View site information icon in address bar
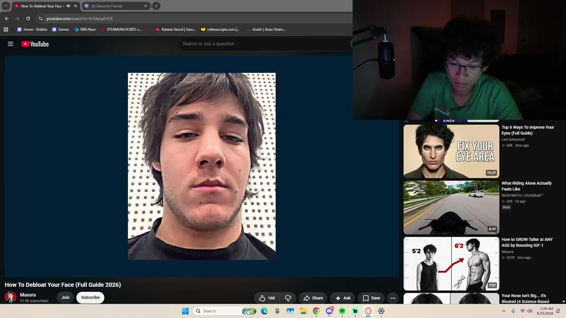 point(41,19)
